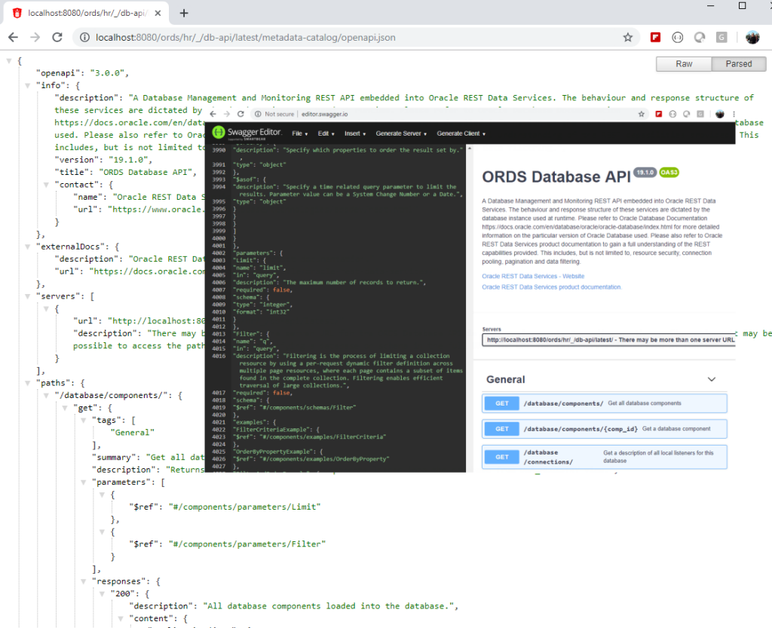Expand GET /database/connections/ operation
This screenshot has height=628, width=772.
604,457
